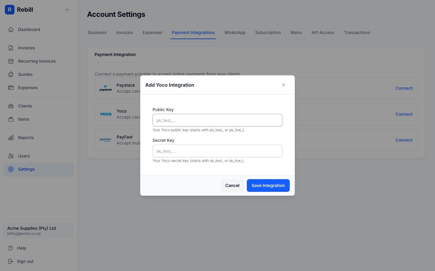Screen dimensions: 435x271
Task: Click the plus icon next to Rebill logo
Action: (67, 10)
